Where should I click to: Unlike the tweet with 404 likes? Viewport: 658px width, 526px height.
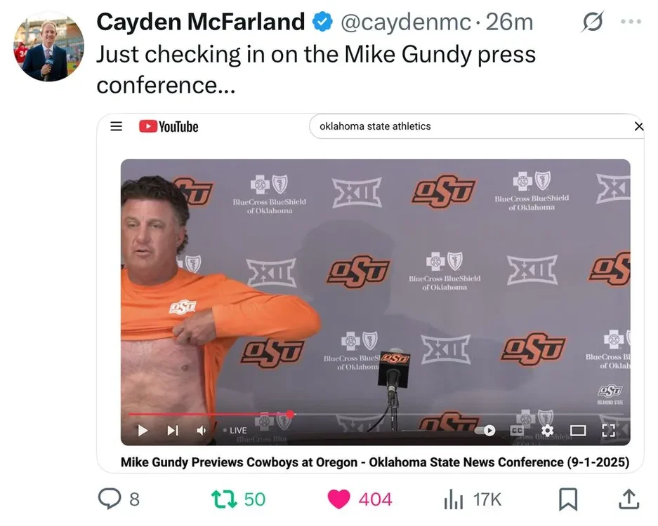tap(338, 499)
